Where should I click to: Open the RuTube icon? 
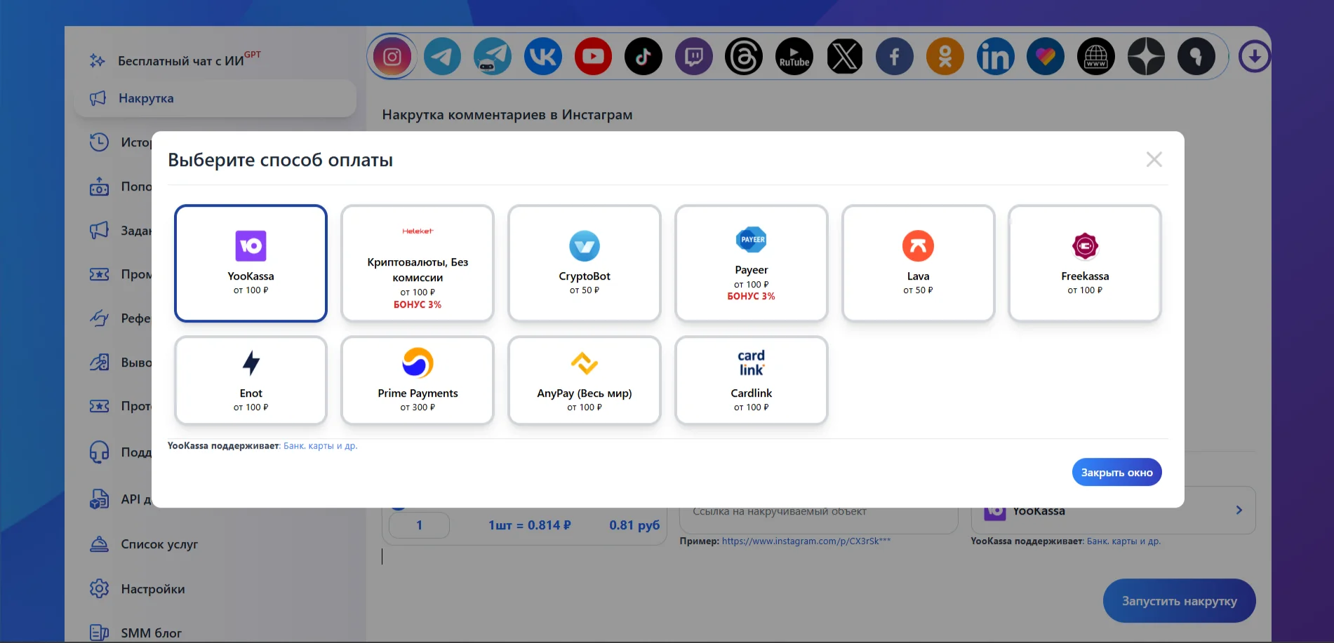(794, 56)
